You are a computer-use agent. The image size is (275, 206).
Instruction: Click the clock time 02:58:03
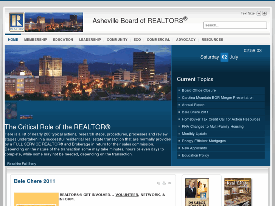pyautogui.click(x=253, y=51)
